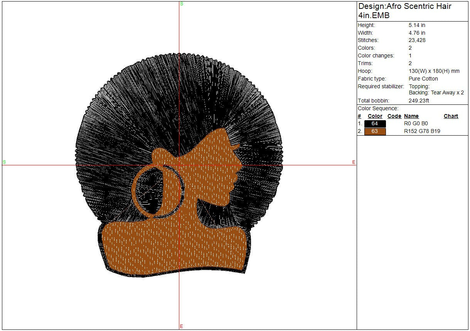Click the crosshair center intersection point
This screenshot has width=470, height=331.
179,165
